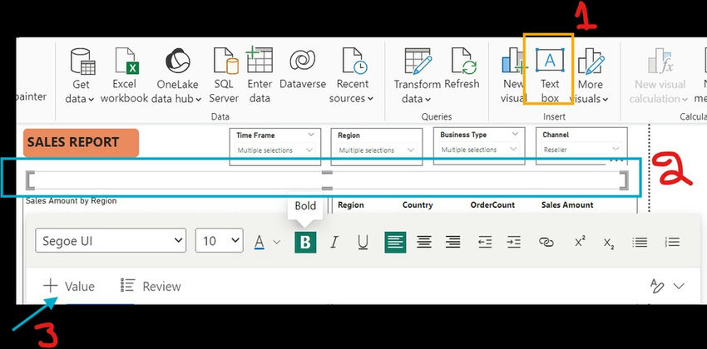
Task: Toggle Underline formatting
Action: coord(363,243)
